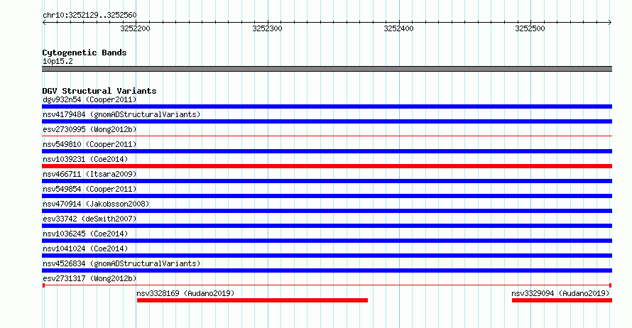Select the blue bar for nsv466711
This screenshot has width=632, height=328.
[327, 181]
